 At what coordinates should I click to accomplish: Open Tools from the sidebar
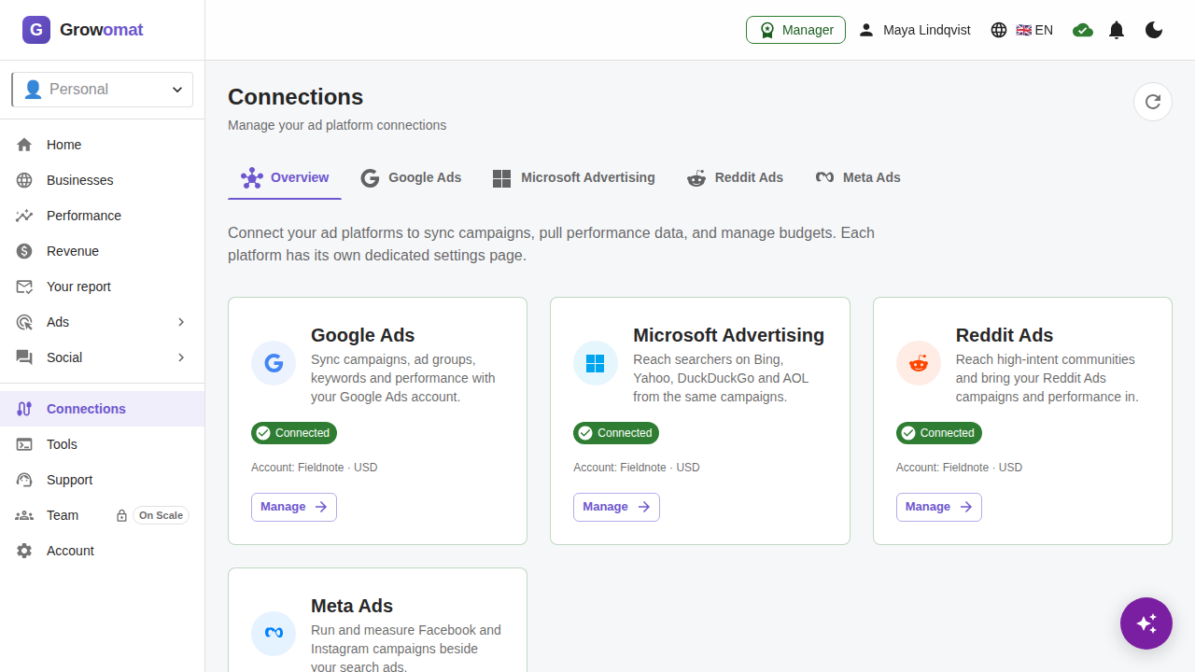[x=103, y=444]
